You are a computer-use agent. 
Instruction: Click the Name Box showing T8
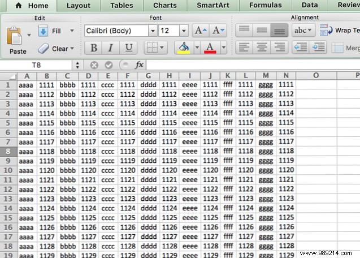point(36,65)
